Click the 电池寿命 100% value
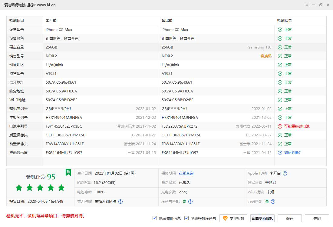Image resolution: width=333 pixels, height=227 pixels. pyautogui.click(x=100, y=192)
